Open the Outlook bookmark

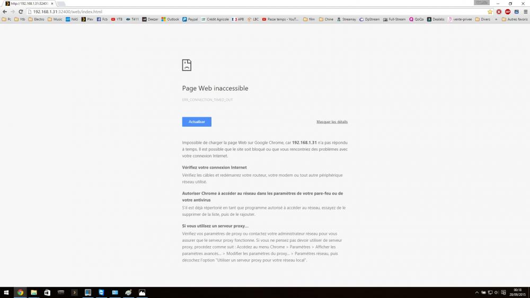click(170, 19)
